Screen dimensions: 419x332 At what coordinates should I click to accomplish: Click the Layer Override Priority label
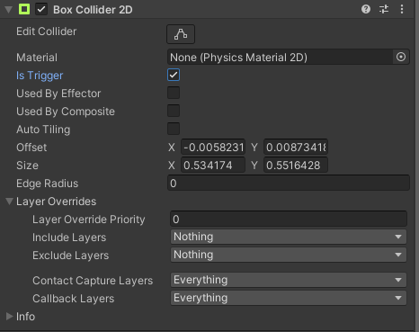(x=89, y=220)
